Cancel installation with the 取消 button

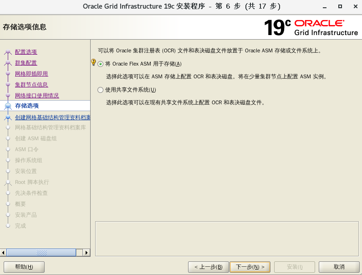pos(339,267)
